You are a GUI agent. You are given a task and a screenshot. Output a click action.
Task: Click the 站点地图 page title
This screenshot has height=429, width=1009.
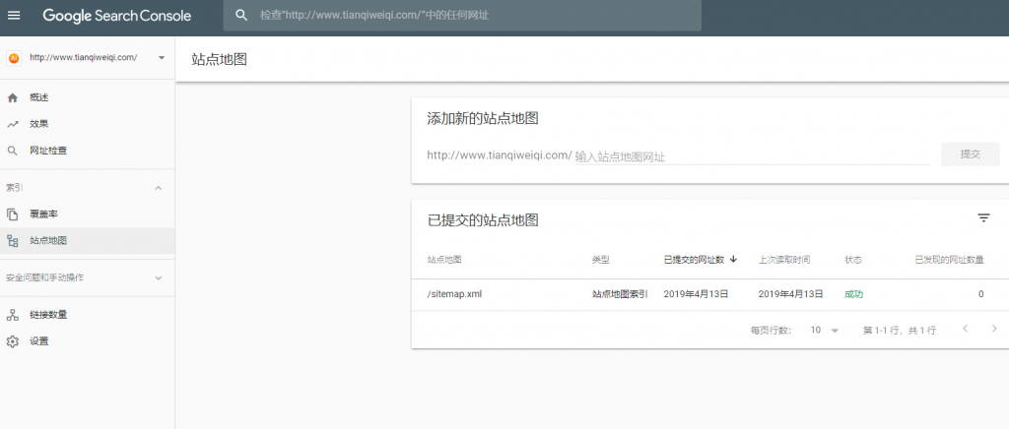coord(220,60)
